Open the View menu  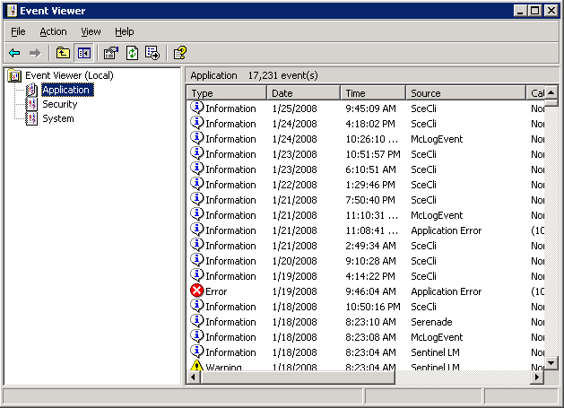[91, 31]
